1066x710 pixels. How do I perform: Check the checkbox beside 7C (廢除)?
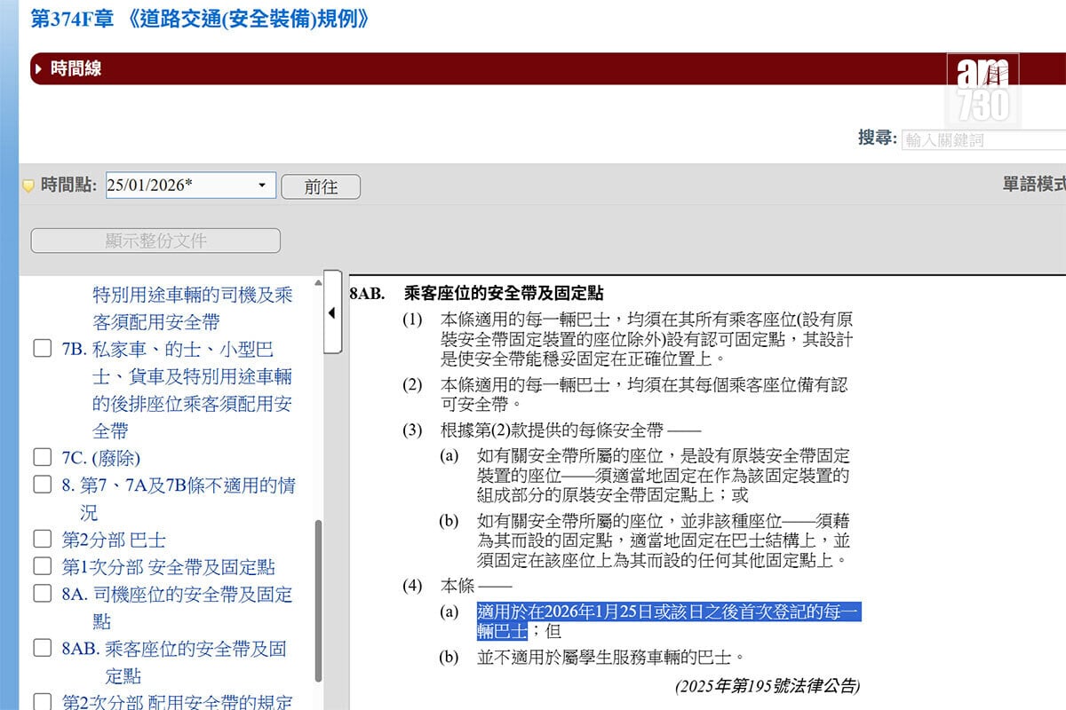tap(43, 459)
